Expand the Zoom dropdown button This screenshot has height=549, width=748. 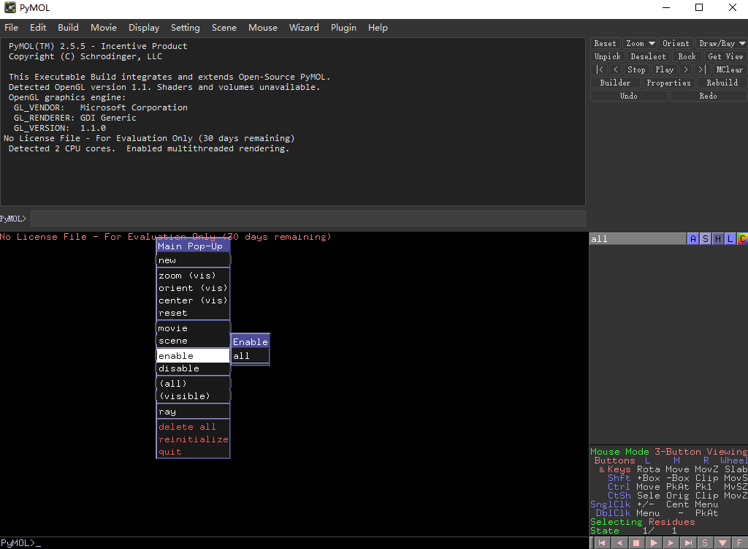click(640, 43)
